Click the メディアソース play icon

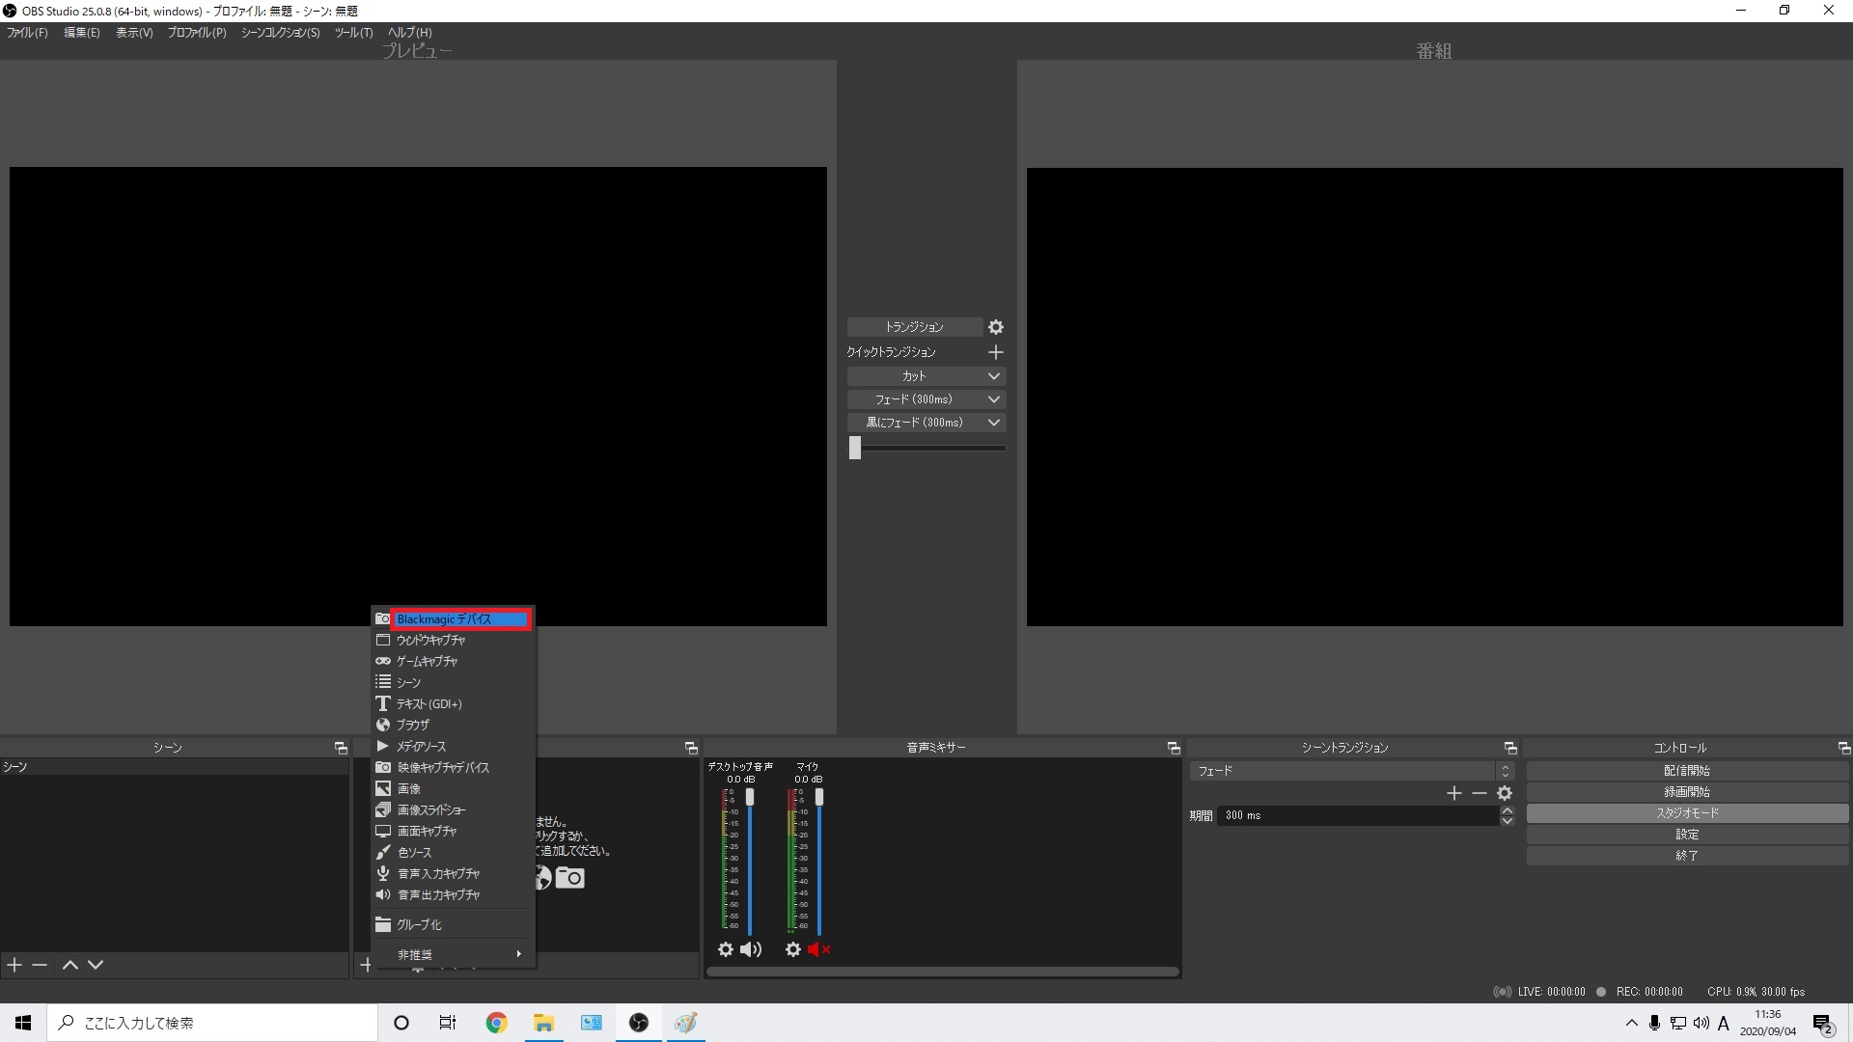pyautogui.click(x=383, y=746)
